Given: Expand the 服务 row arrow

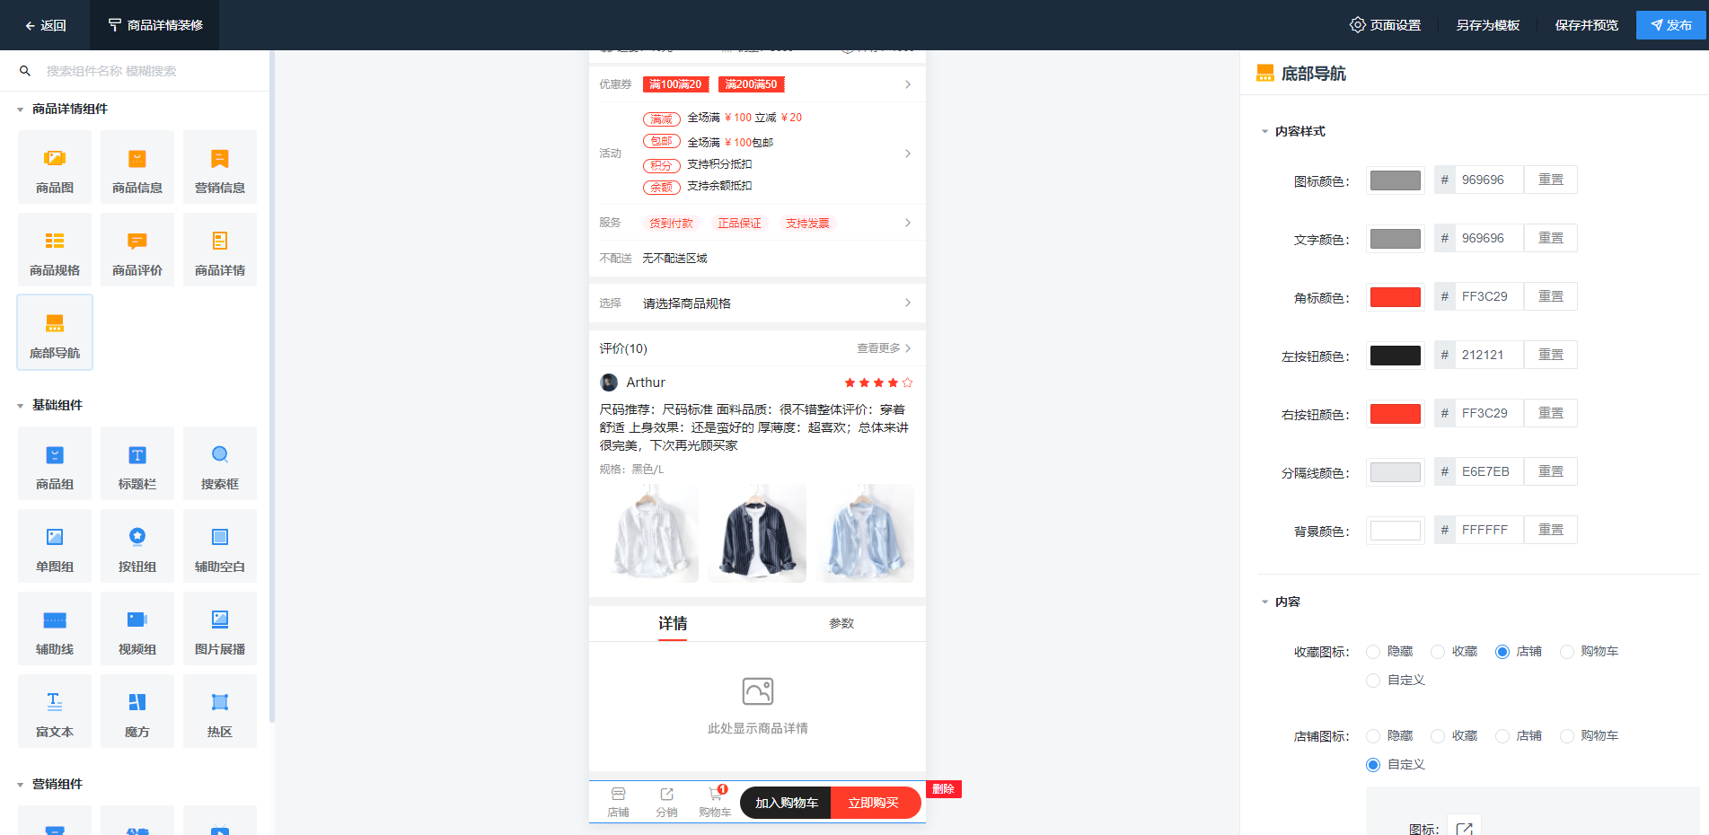Looking at the screenshot, I should (908, 223).
